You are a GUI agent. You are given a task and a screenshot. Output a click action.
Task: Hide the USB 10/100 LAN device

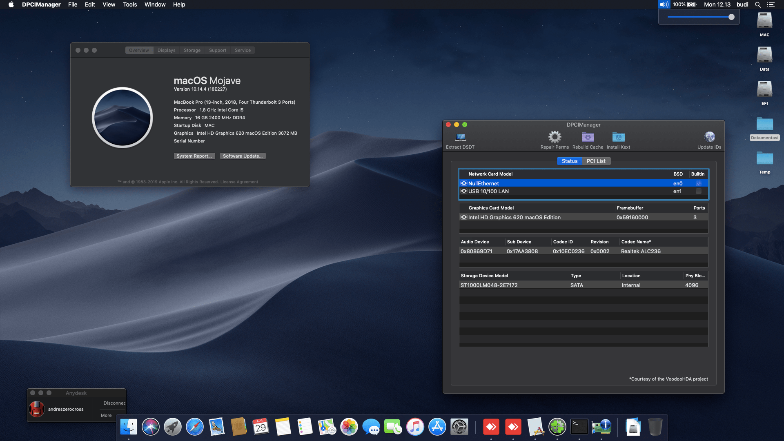[x=463, y=191]
